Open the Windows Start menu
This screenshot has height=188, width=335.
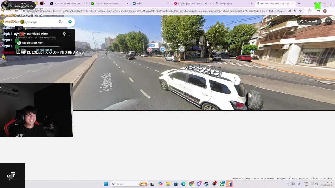click(106, 184)
